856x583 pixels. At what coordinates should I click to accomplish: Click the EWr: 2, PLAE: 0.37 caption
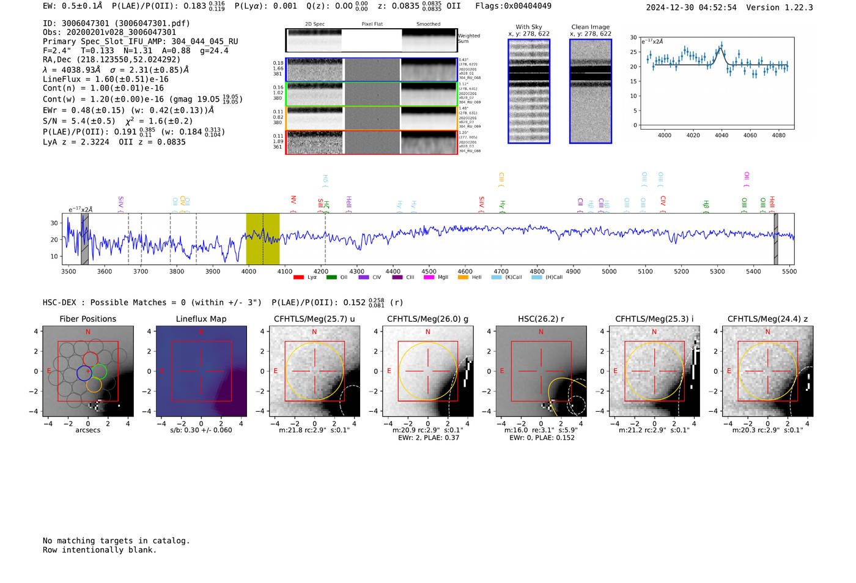(x=428, y=438)
